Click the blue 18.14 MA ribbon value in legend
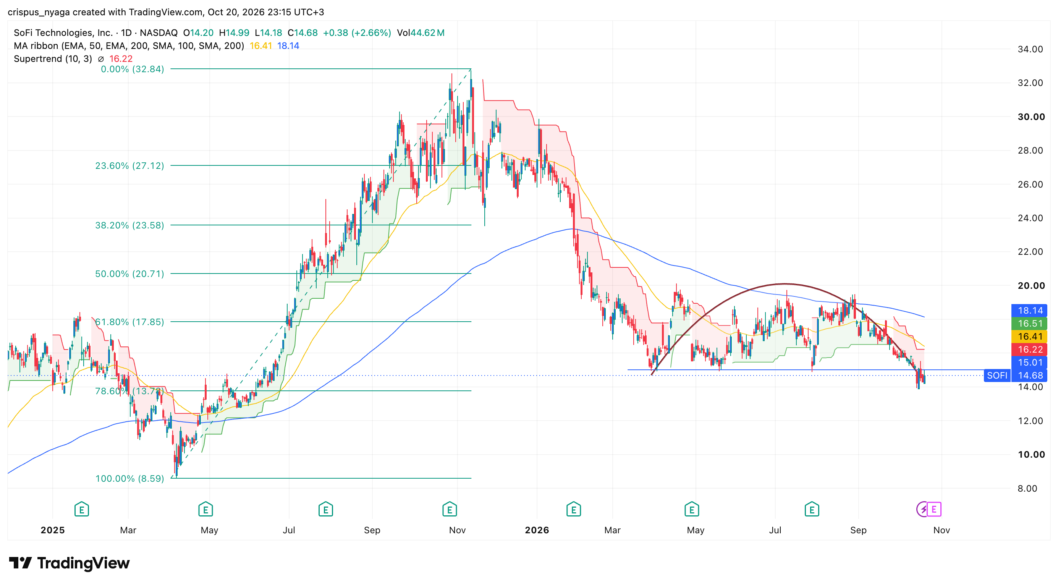The image size is (1058, 586). pyautogui.click(x=288, y=46)
